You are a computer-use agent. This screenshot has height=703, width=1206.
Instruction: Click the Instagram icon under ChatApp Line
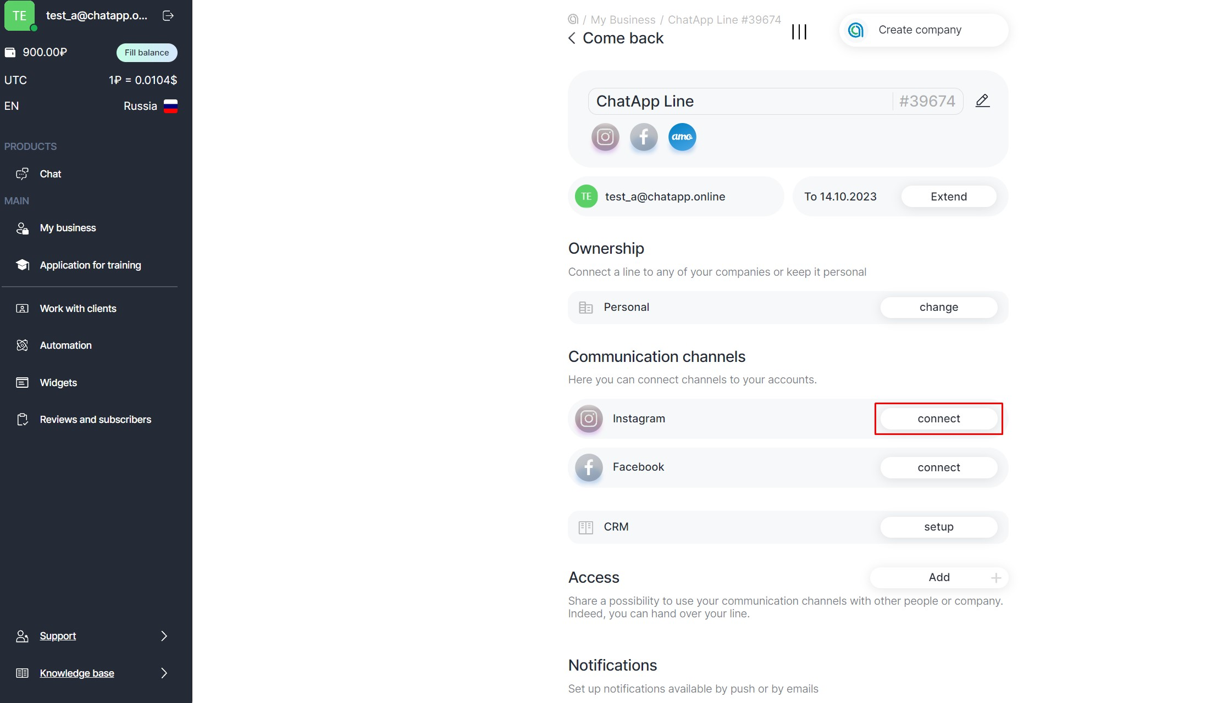[x=605, y=137]
